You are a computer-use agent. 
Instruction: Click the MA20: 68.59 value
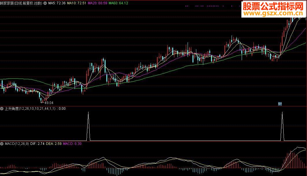tap(97, 3)
